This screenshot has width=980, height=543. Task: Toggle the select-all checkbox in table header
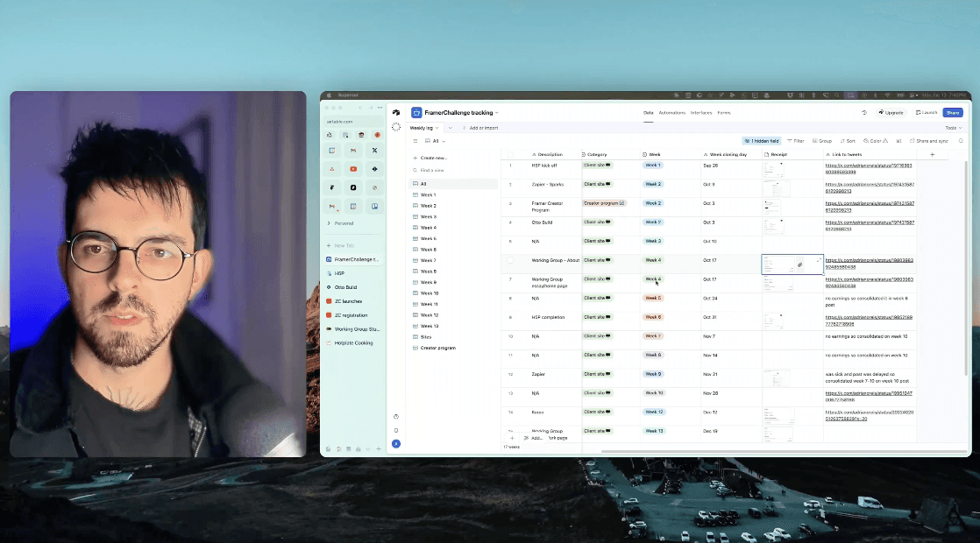click(511, 155)
